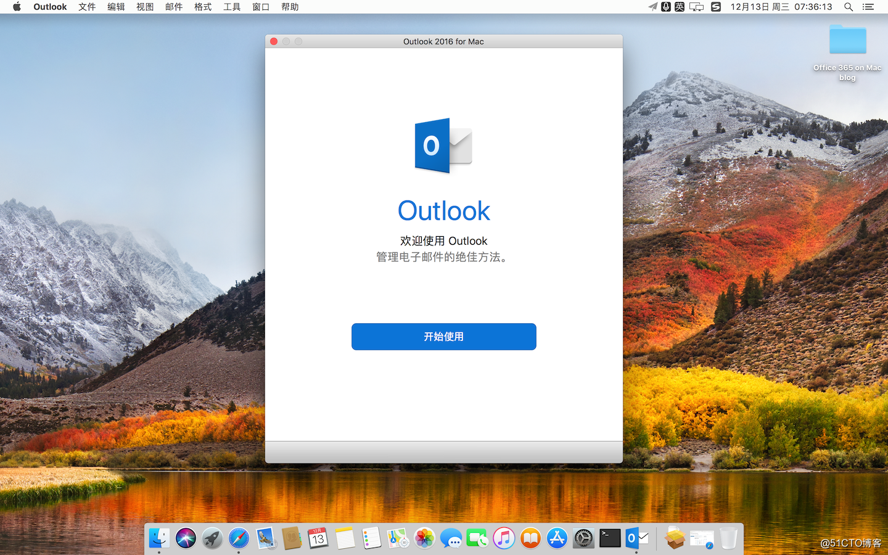Open the 格式 menu
Viewport: 888px width, 555px height.
203,7
